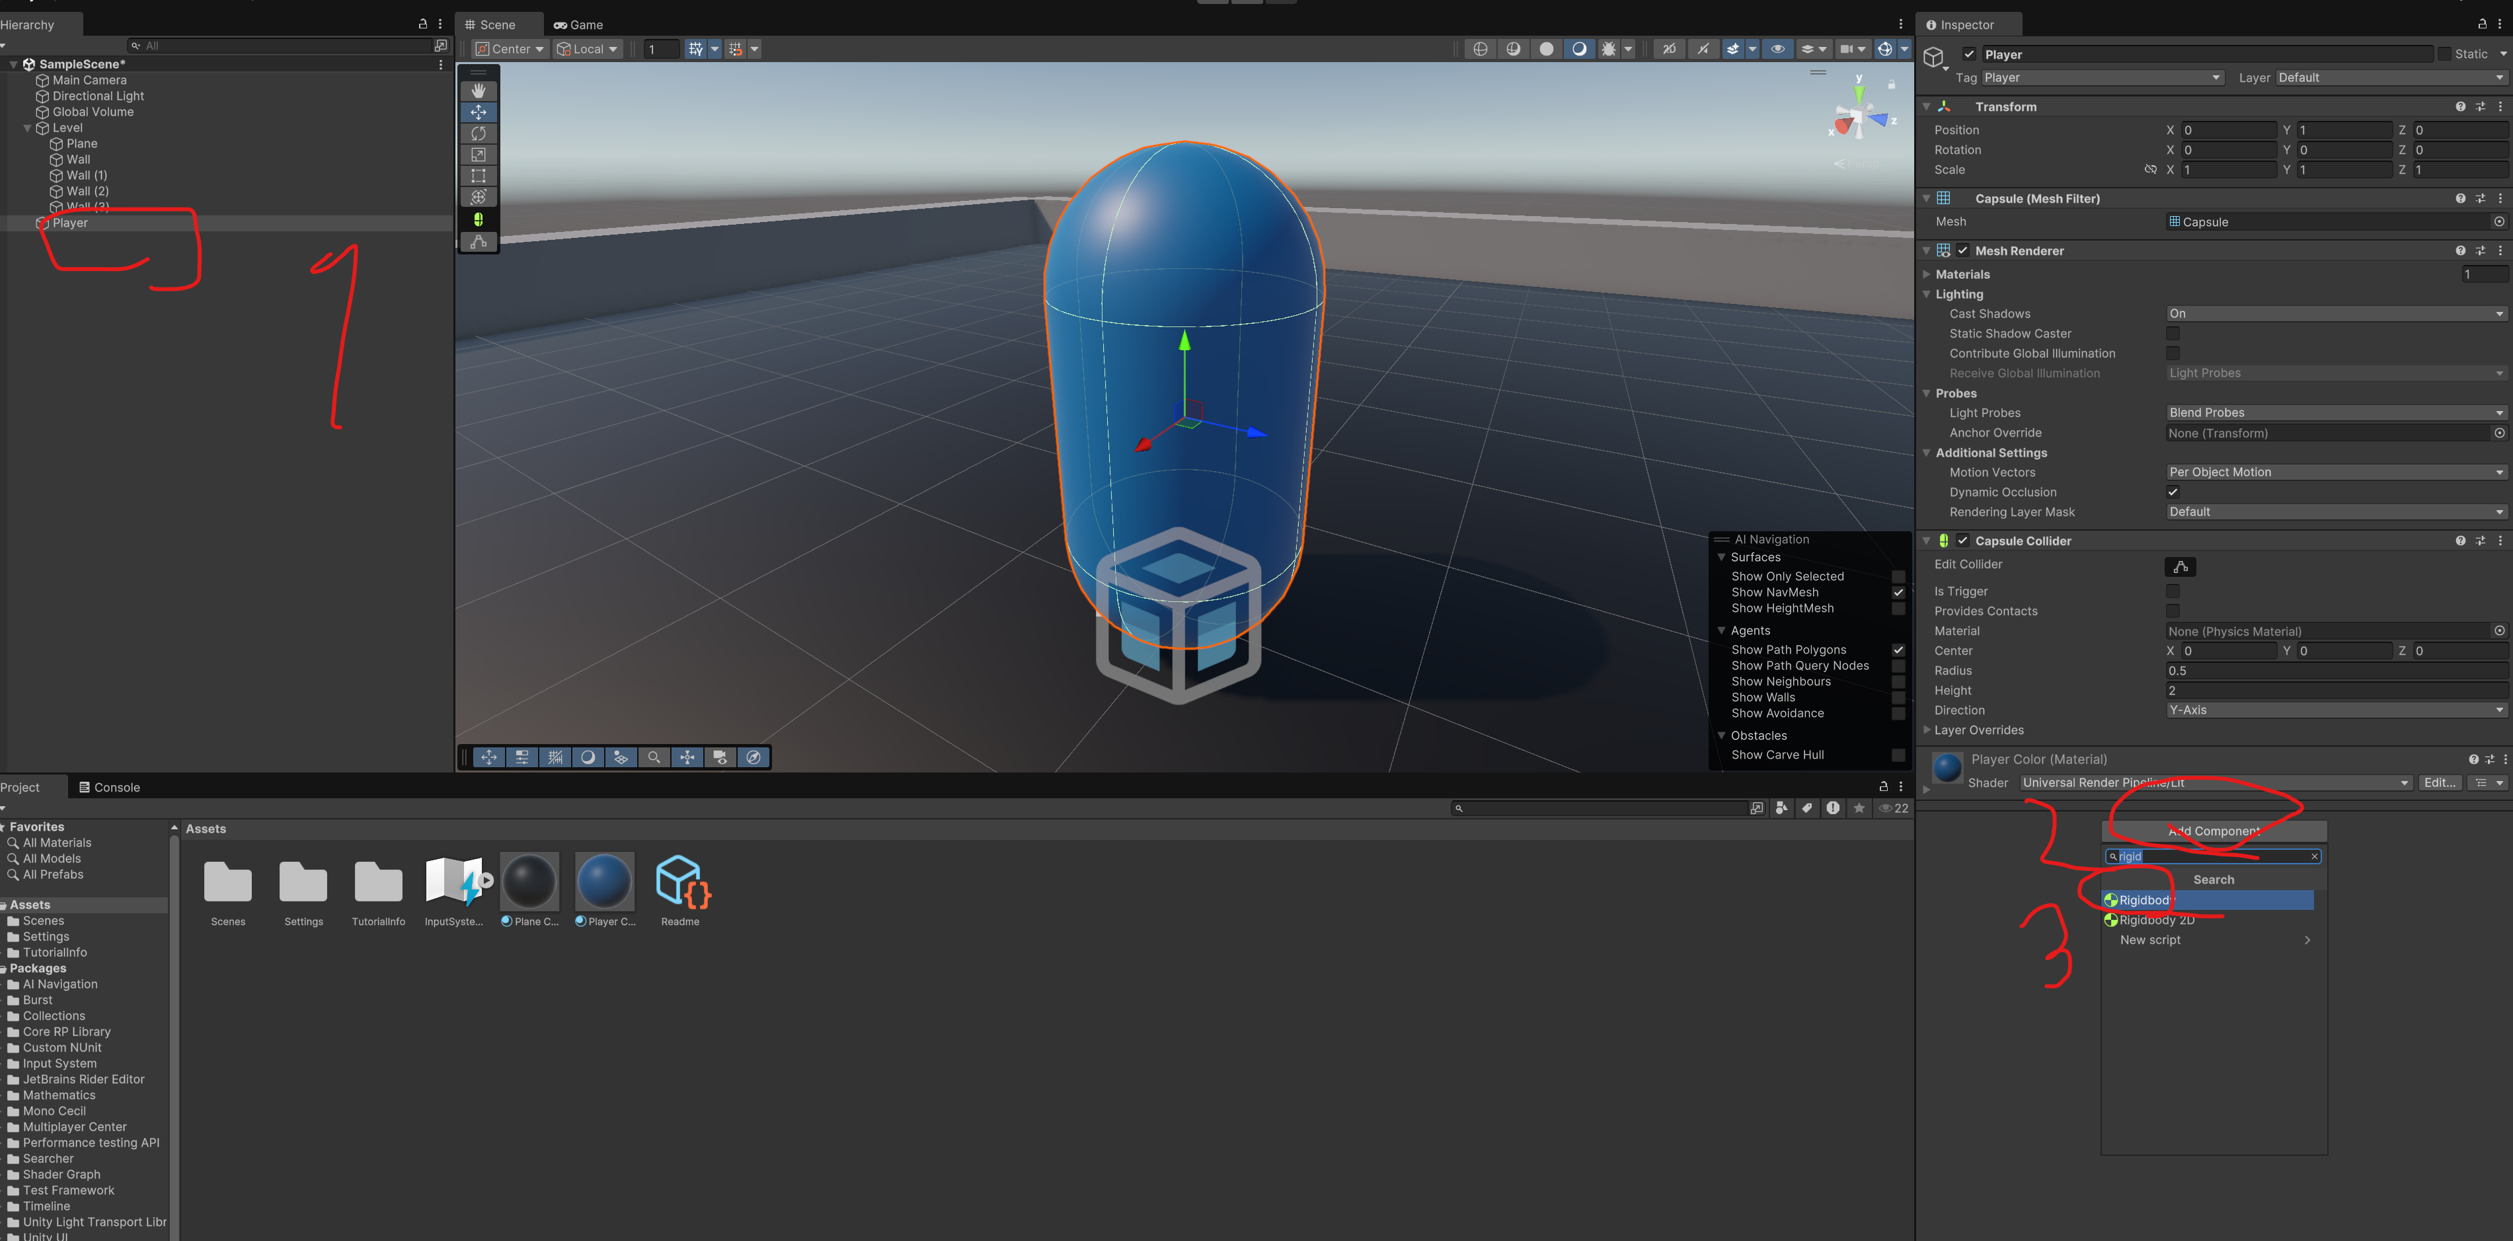Image resolution: width=2513 pixels, height=1241 pixels.
Task: Open the Tag dropdown showing Player
Action: tap(2101, 78)
